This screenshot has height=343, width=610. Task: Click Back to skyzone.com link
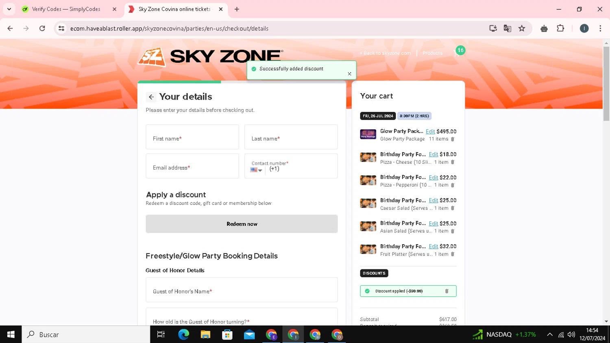(x=385, y=53)
